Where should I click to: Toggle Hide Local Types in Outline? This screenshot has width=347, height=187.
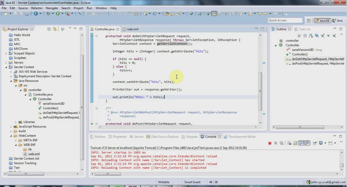[x=334, y=36]
